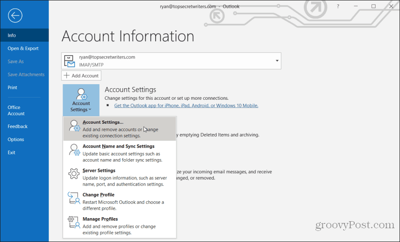Image resolution: width=400 pixels, height=242 pixels.
Task: Open the Get the Outlook app link
Action: click(x=186, y=105)
